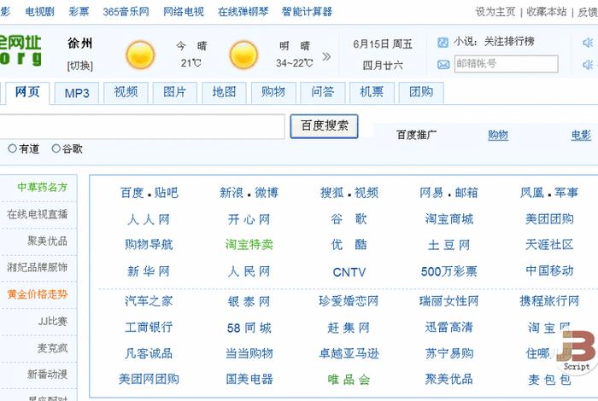This screenshot has height=401, width=598.
Task: Open the 开心网 link
Action: 249,219
